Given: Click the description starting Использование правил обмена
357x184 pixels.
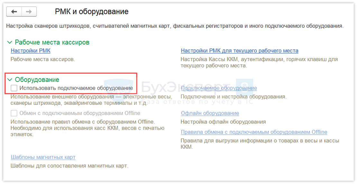Looking at the screenshot, I should tap(87, 128).
